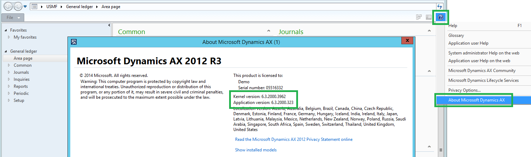Collapse the Common section chevron
The image size is (531, 157).
pyautogui.click(x=268, y=31)
